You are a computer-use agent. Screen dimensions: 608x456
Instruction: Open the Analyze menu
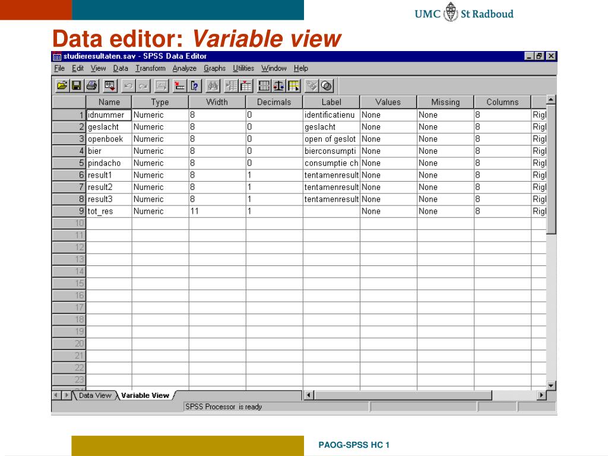coord(184,68)
